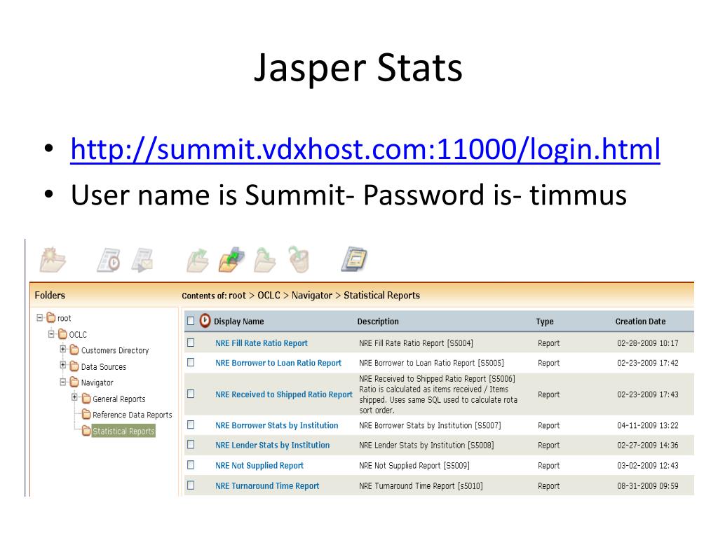Click the Reference Data Reports folder icon
Screen dimensions: 718x538
point(86,415)
